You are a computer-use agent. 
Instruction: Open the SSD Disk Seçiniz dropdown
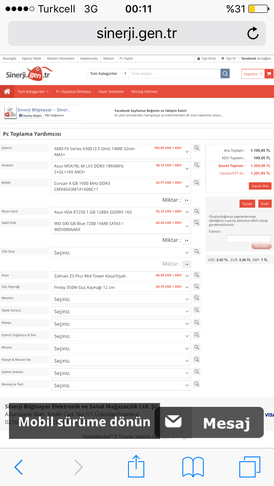(x=121, y=252)
